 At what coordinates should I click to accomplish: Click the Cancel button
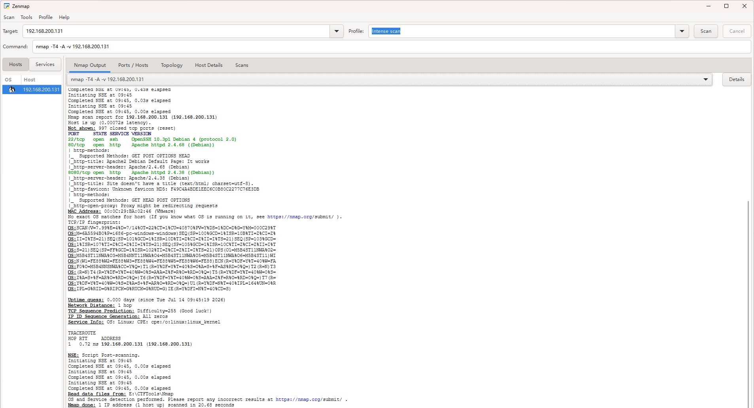click(737, 31)
